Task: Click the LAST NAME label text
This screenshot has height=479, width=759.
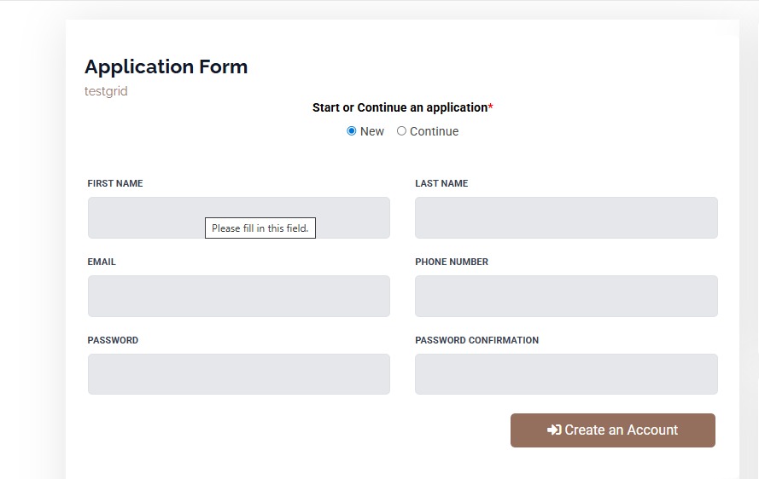Action: (441, 183)
